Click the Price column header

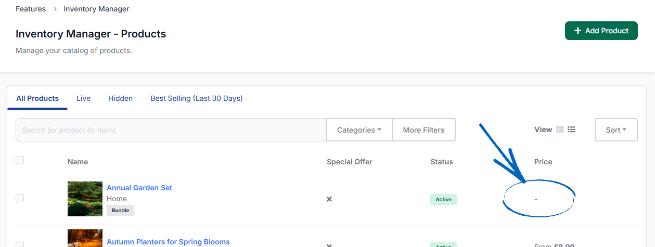click(x=543, y=162)
